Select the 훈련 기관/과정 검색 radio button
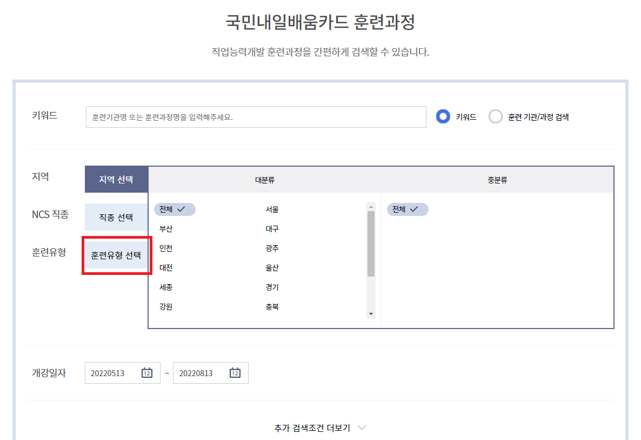 [496, 116]
